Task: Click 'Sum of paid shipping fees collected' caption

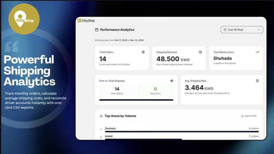Action: tap(174, 64)
